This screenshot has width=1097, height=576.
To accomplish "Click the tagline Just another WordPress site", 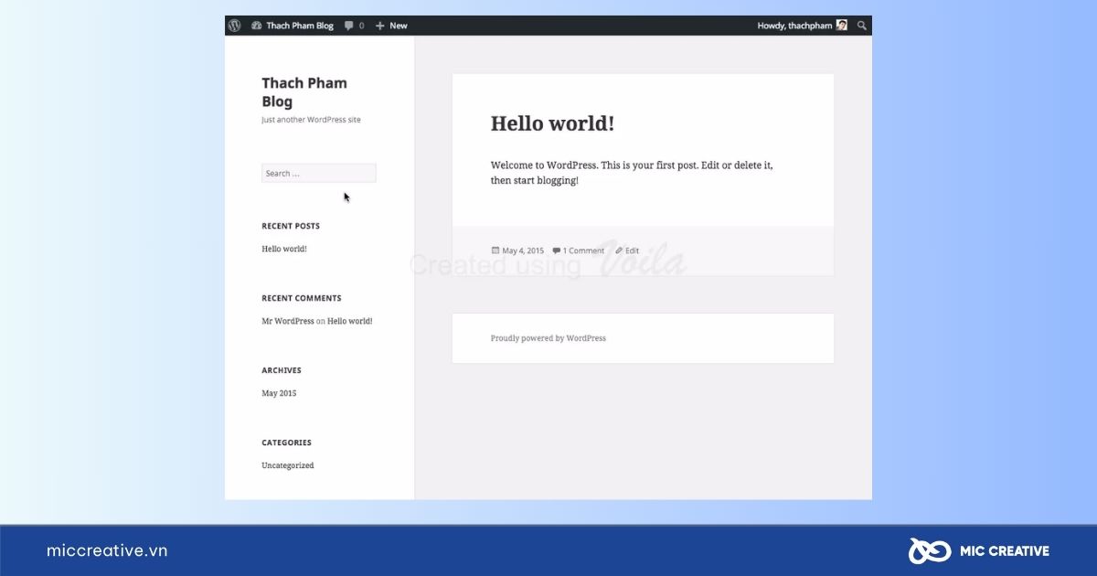I will point(311,120).
